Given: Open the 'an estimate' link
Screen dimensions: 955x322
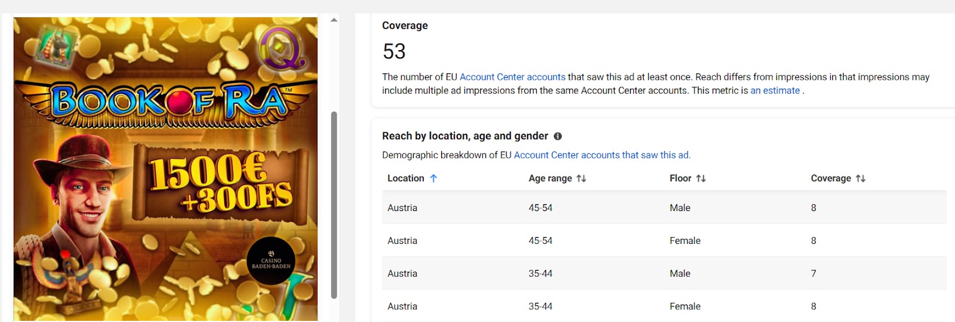Looking at the screenshot, I should [775, 91].
